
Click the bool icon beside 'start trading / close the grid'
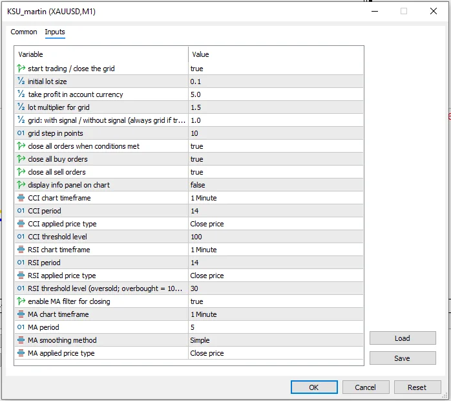pos(21,69)
